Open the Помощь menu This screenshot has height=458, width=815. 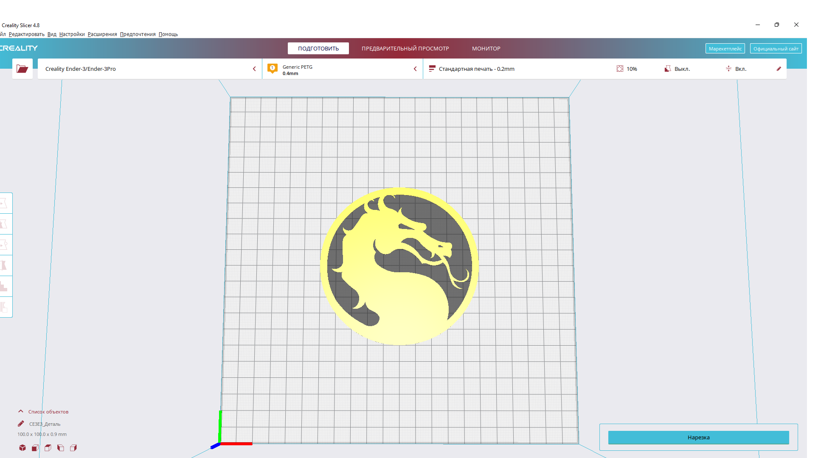(x=168, y=34)
